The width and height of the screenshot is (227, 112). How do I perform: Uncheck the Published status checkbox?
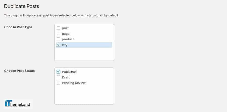[x=58, y=72]
